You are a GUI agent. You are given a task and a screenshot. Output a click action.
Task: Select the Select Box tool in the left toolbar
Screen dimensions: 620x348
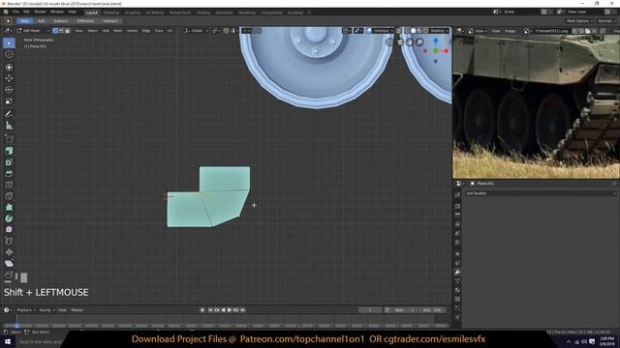tap(9, 43)
